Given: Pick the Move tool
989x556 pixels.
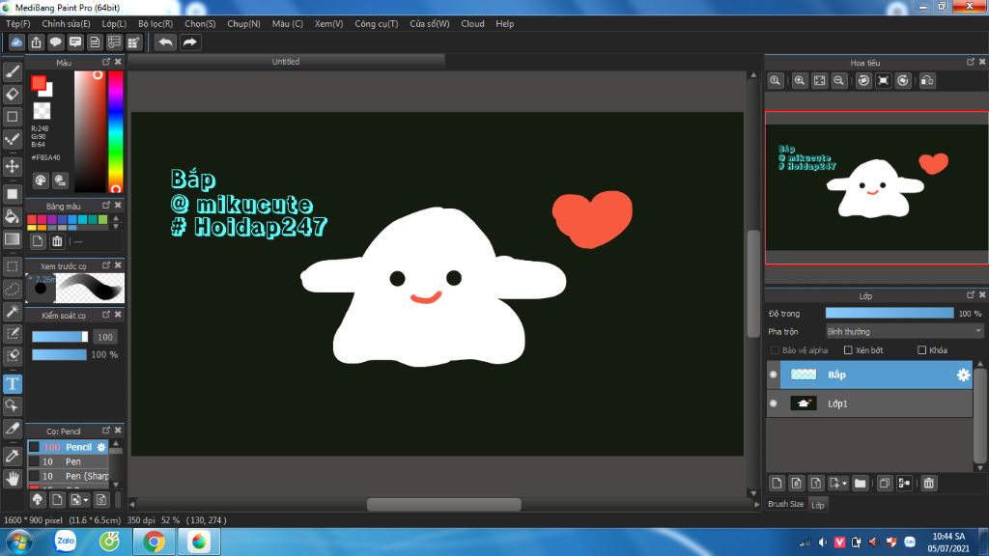Looking at the screenshot, I should tap(12, 166).
